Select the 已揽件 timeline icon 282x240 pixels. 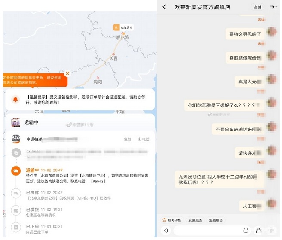16,194
